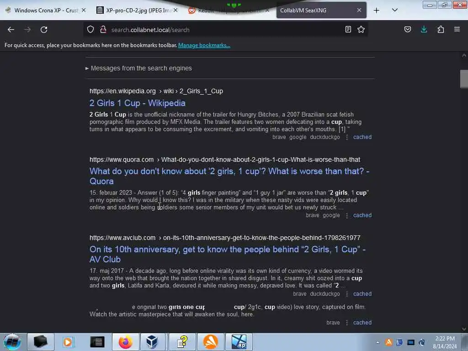Close the Windows Crona XP tab
This screenshot has height=351, width=468.
tap(84, 10)
